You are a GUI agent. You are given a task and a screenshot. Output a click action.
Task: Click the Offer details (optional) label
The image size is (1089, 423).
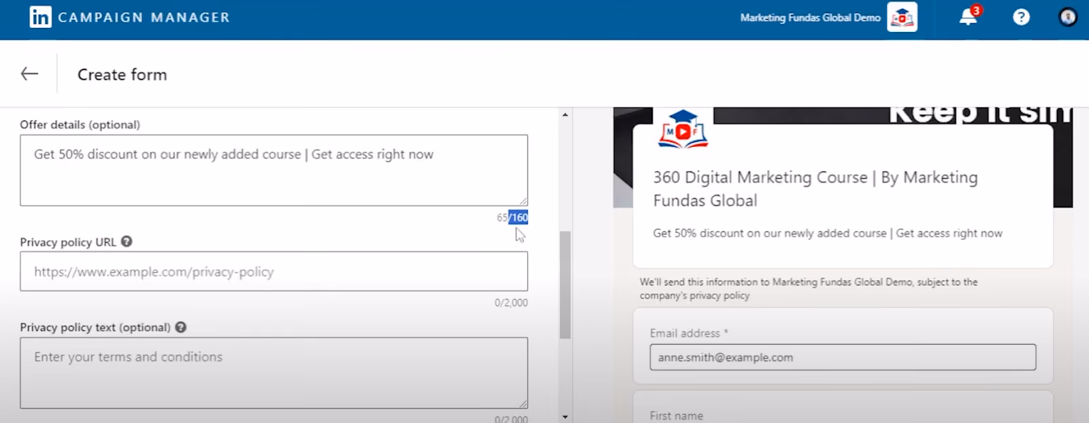click(x=80, y=124)
